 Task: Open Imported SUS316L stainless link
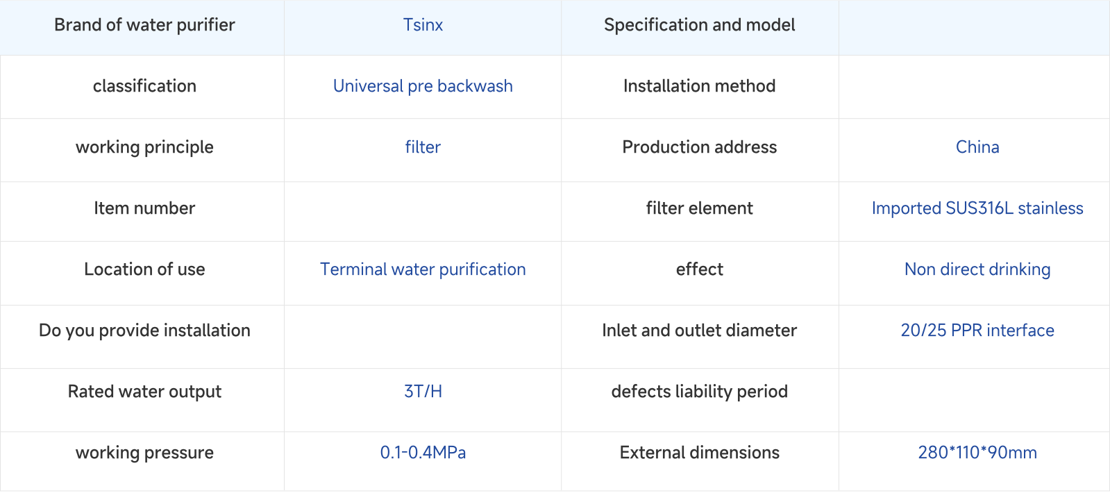pos(977,208)
